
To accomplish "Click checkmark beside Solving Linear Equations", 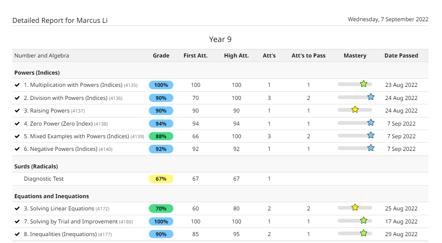I will point(17,208).
